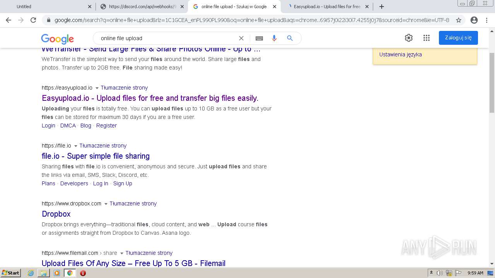The width and height of the screenshot is (495, 278).
Task: Click the Action Center flag tray icon
Action: pyautogui.click(x=458, y=273)
